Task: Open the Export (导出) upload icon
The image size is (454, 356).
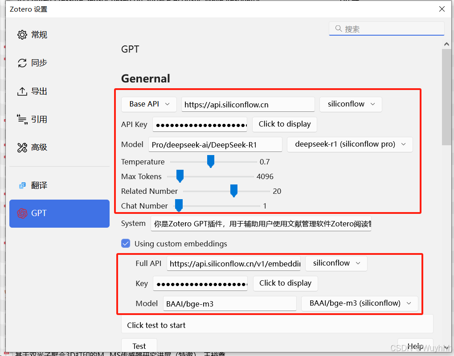Action: (22, 91)
